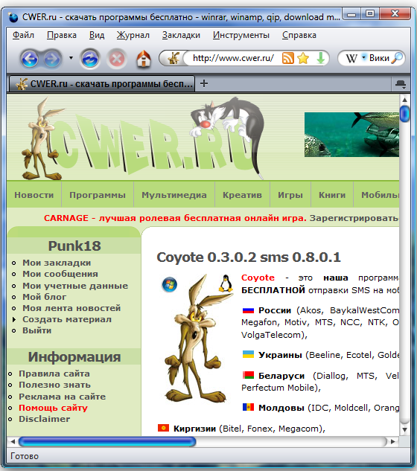Screen dimensions: 417x471
Task: Click Создать материал link
Action: (67, 319)
